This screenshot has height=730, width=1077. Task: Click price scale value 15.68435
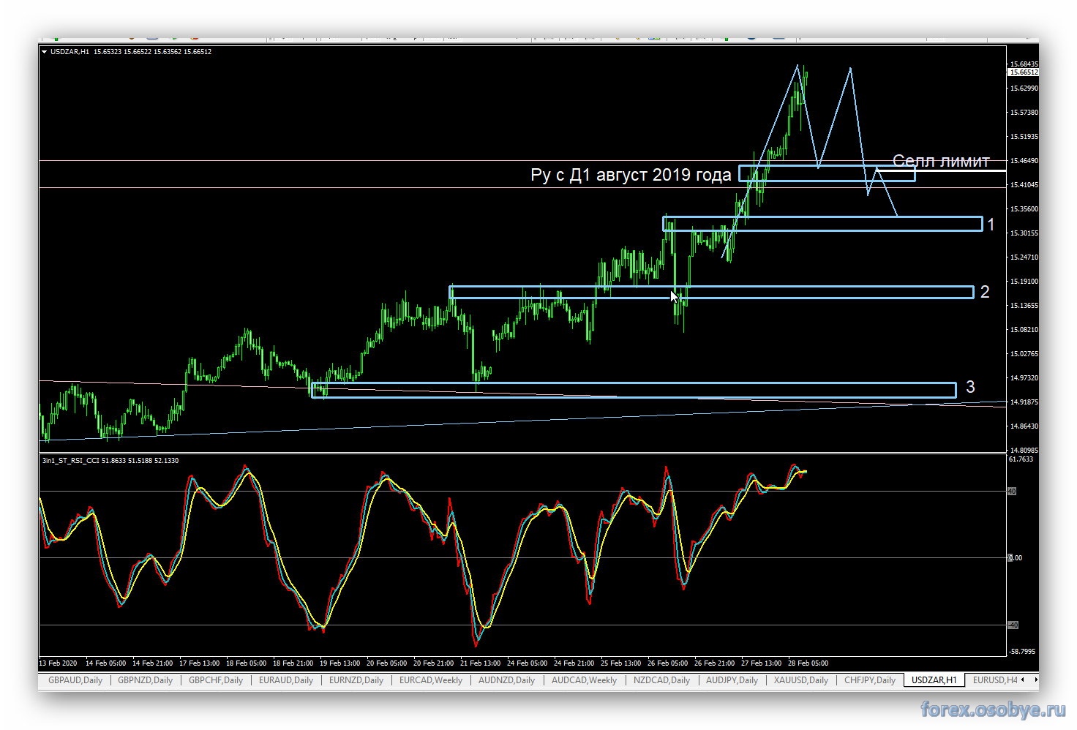(x=1024, y=64)
